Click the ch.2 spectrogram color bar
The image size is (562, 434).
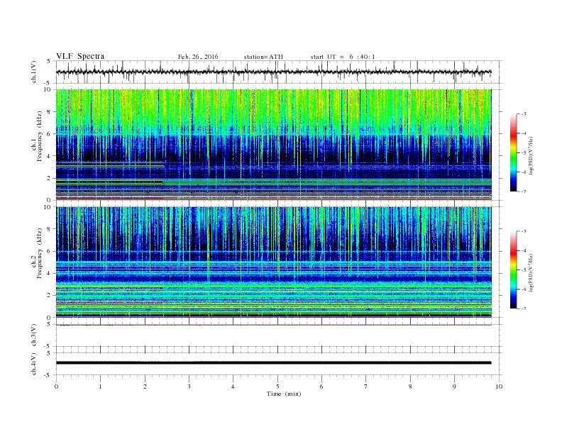(x=513, y=269)
